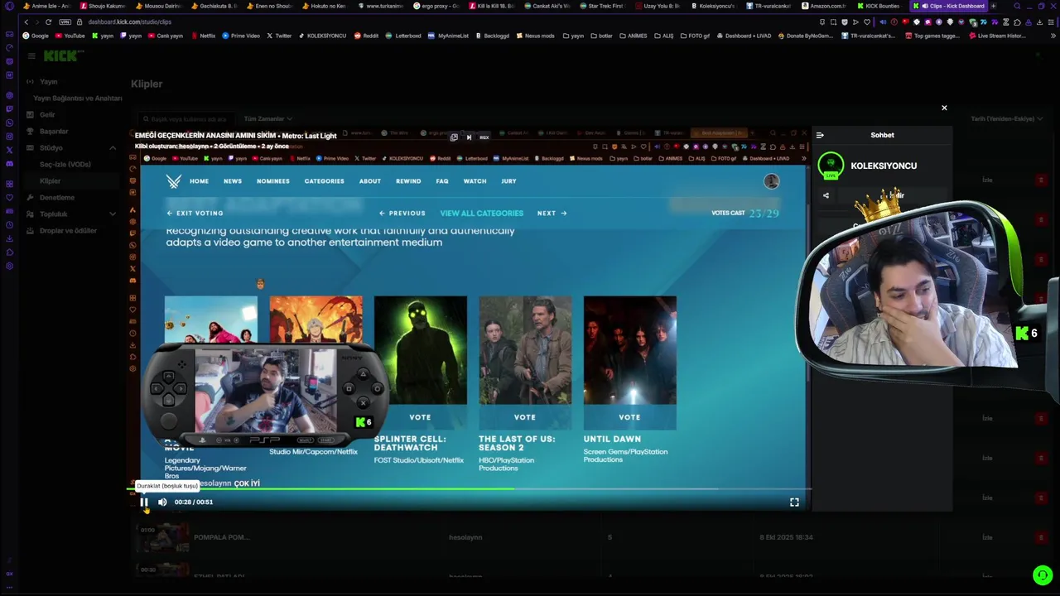The height and width of the screenshot is (596, 1060).
Task: Open the Denetleme section
Action: [x=57, y=197]
